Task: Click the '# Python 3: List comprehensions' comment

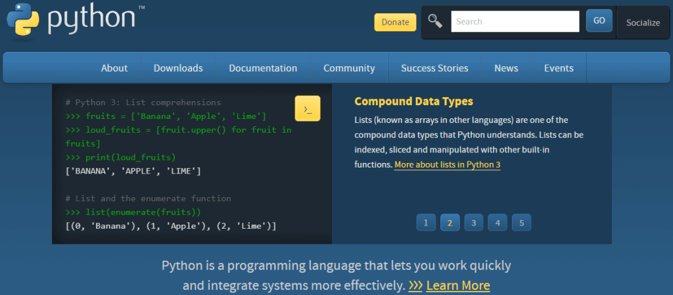Action: [x=143, y=102]
